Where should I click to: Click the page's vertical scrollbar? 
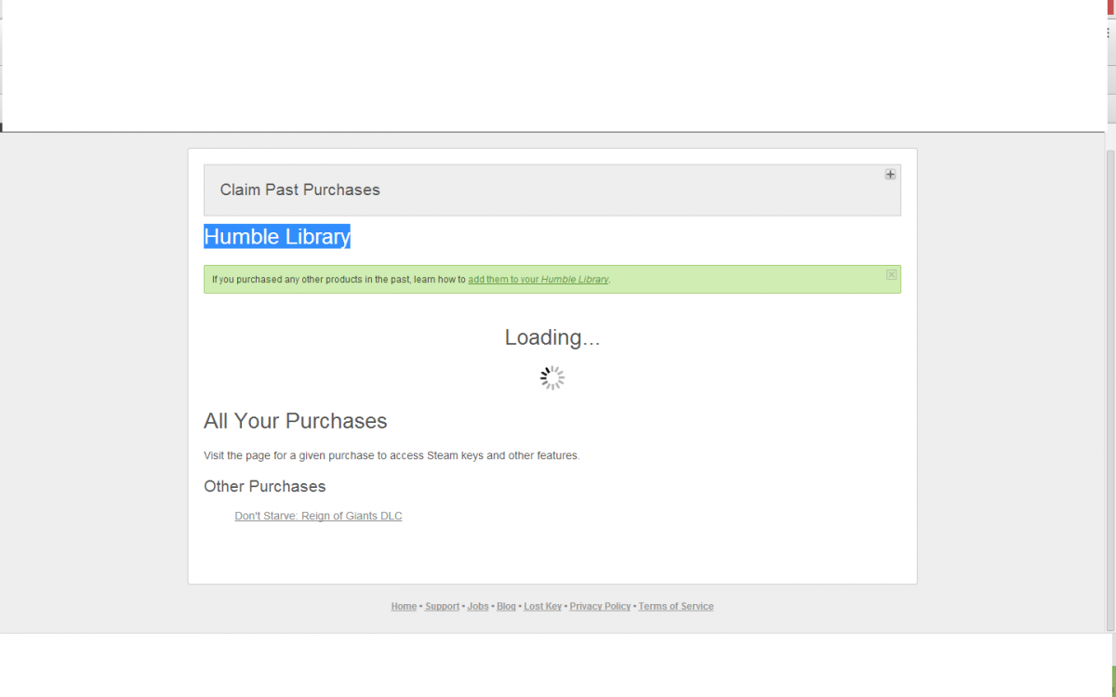(x=1110, y=372)
